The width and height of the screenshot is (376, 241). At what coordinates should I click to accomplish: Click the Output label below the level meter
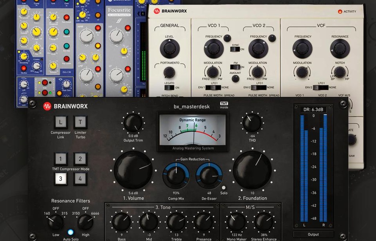click(x=313, y=234)
